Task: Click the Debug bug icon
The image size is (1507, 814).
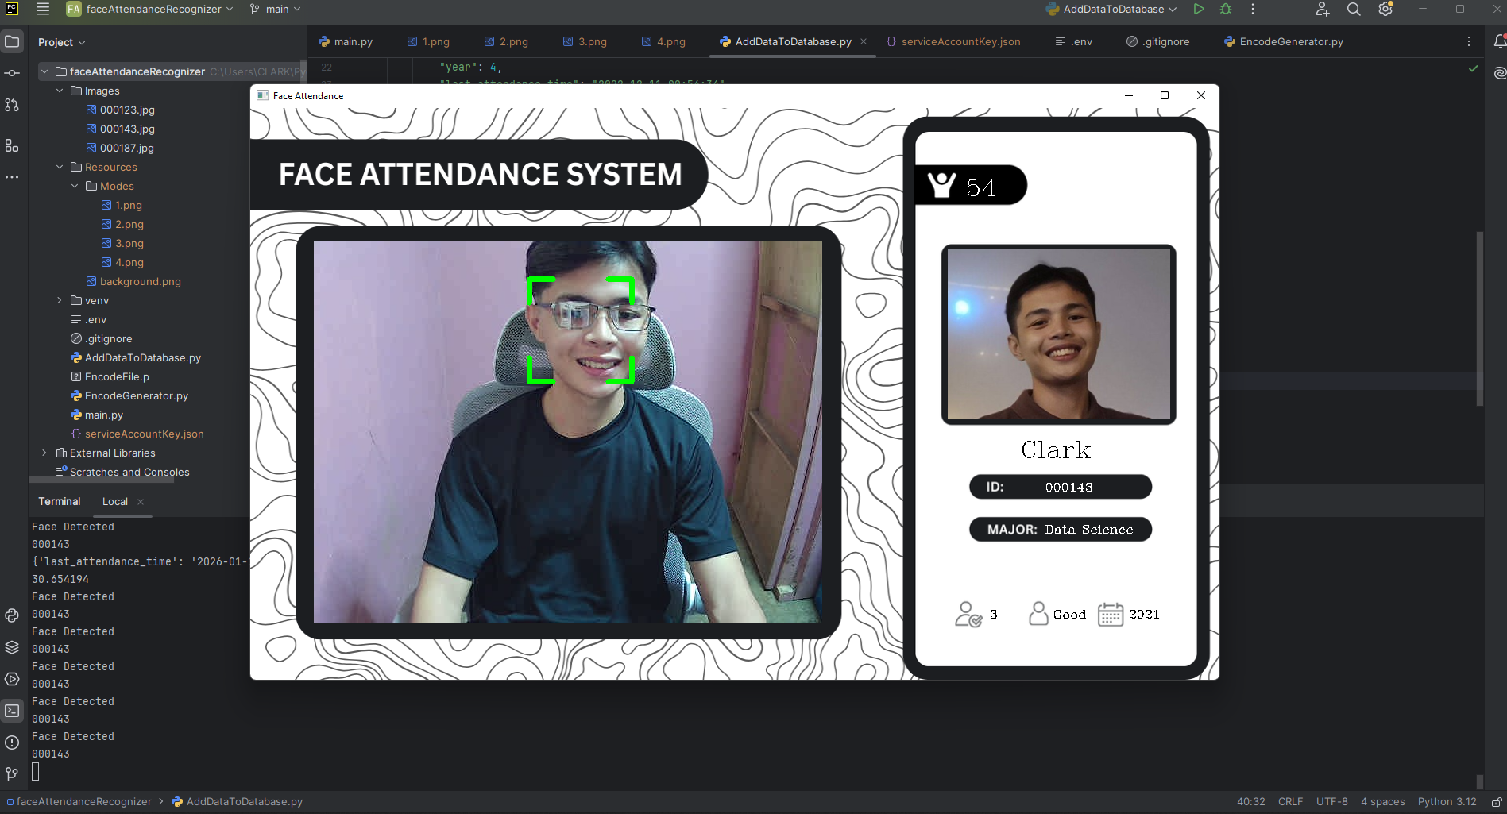Action: (1226, 10)
